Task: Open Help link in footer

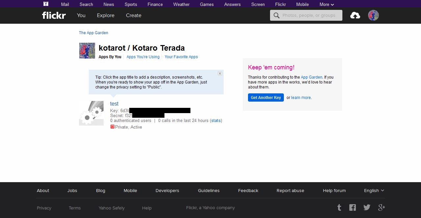Action: tap(147, 208)
